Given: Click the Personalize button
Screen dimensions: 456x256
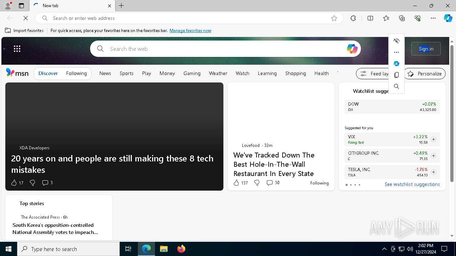Looking at the screenshot, I should (x=424, y=74).
